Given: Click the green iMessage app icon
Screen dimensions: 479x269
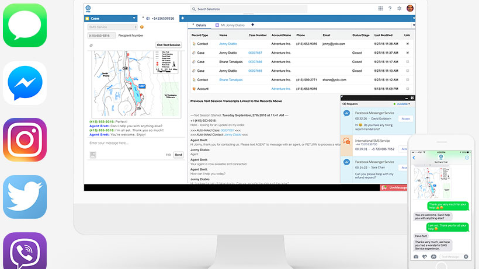Looking at the screenshot, I should pyautogui.click(x=25, y=25).
